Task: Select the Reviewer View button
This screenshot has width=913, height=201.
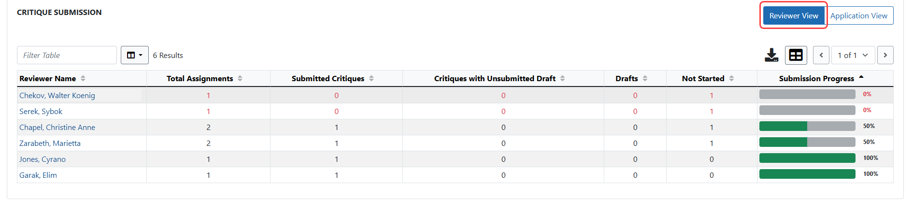Action: click(x=794, y=15)
